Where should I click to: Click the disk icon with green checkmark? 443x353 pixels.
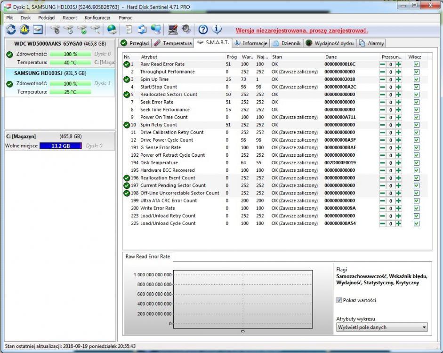(82, 29)
